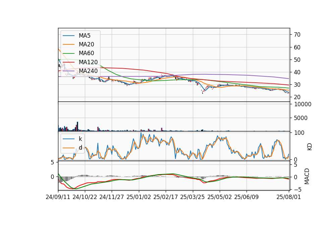Click the MA5 legend label
The width and height of the screenshot is (322, 232).
click(x=85, y=36)
